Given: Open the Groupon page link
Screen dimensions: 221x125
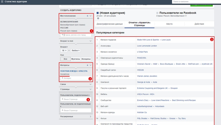Looking at the screenshot, I should click(x=174, y=88).
